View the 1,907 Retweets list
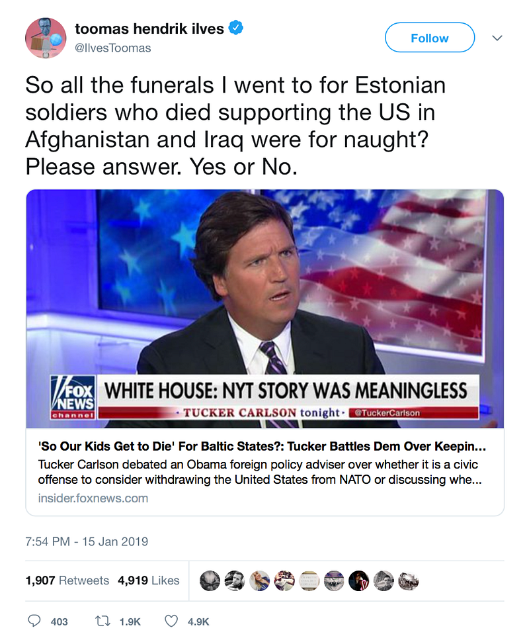The height and width of the screenshot is (640, 529). [67, 580]
